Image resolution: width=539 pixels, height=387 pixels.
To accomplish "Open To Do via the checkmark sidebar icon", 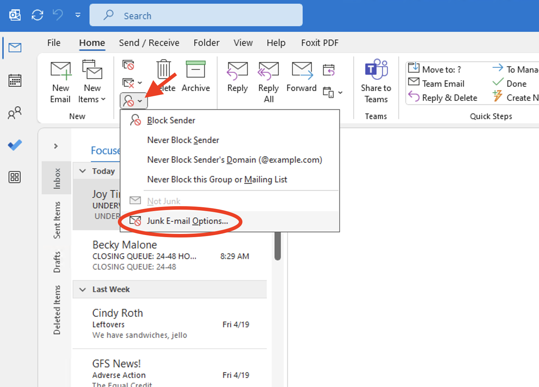I will [x=14, y=145].
